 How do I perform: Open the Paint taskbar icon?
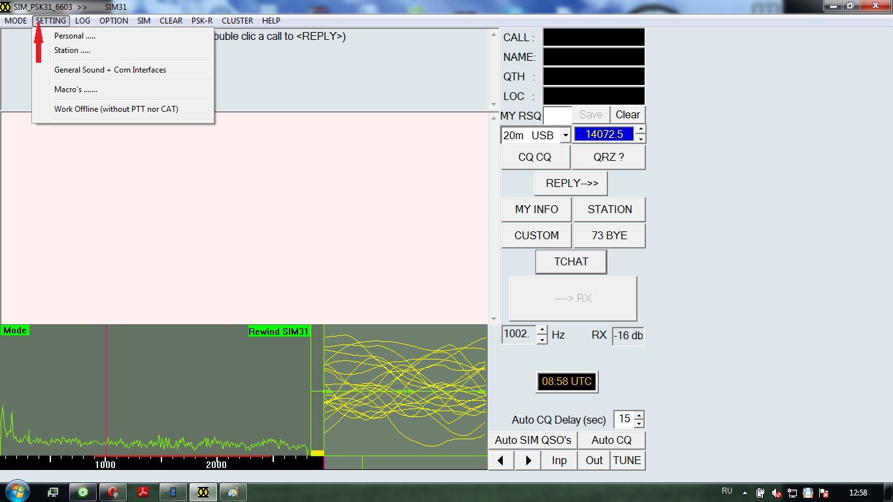[x=233, y=492]
